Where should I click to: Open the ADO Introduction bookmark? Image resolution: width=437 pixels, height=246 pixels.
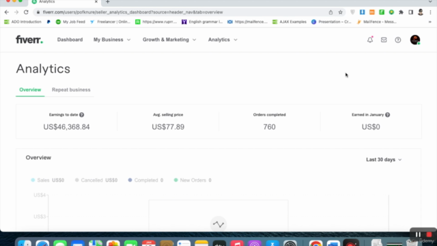(23, 22)
